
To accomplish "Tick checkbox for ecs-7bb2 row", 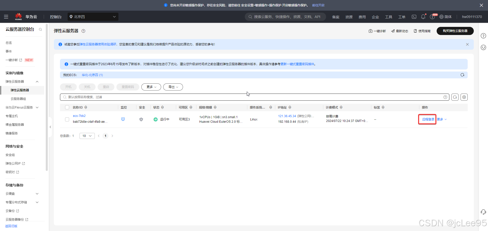I will pyautogui.click(x=67, y=119).
